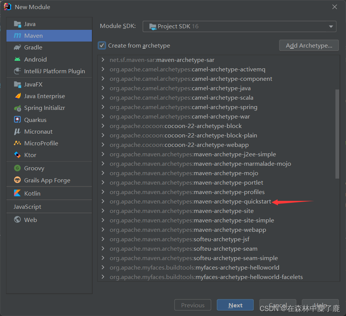Click the IntelliJ IDEA logo in title bar

pos(7,7)
